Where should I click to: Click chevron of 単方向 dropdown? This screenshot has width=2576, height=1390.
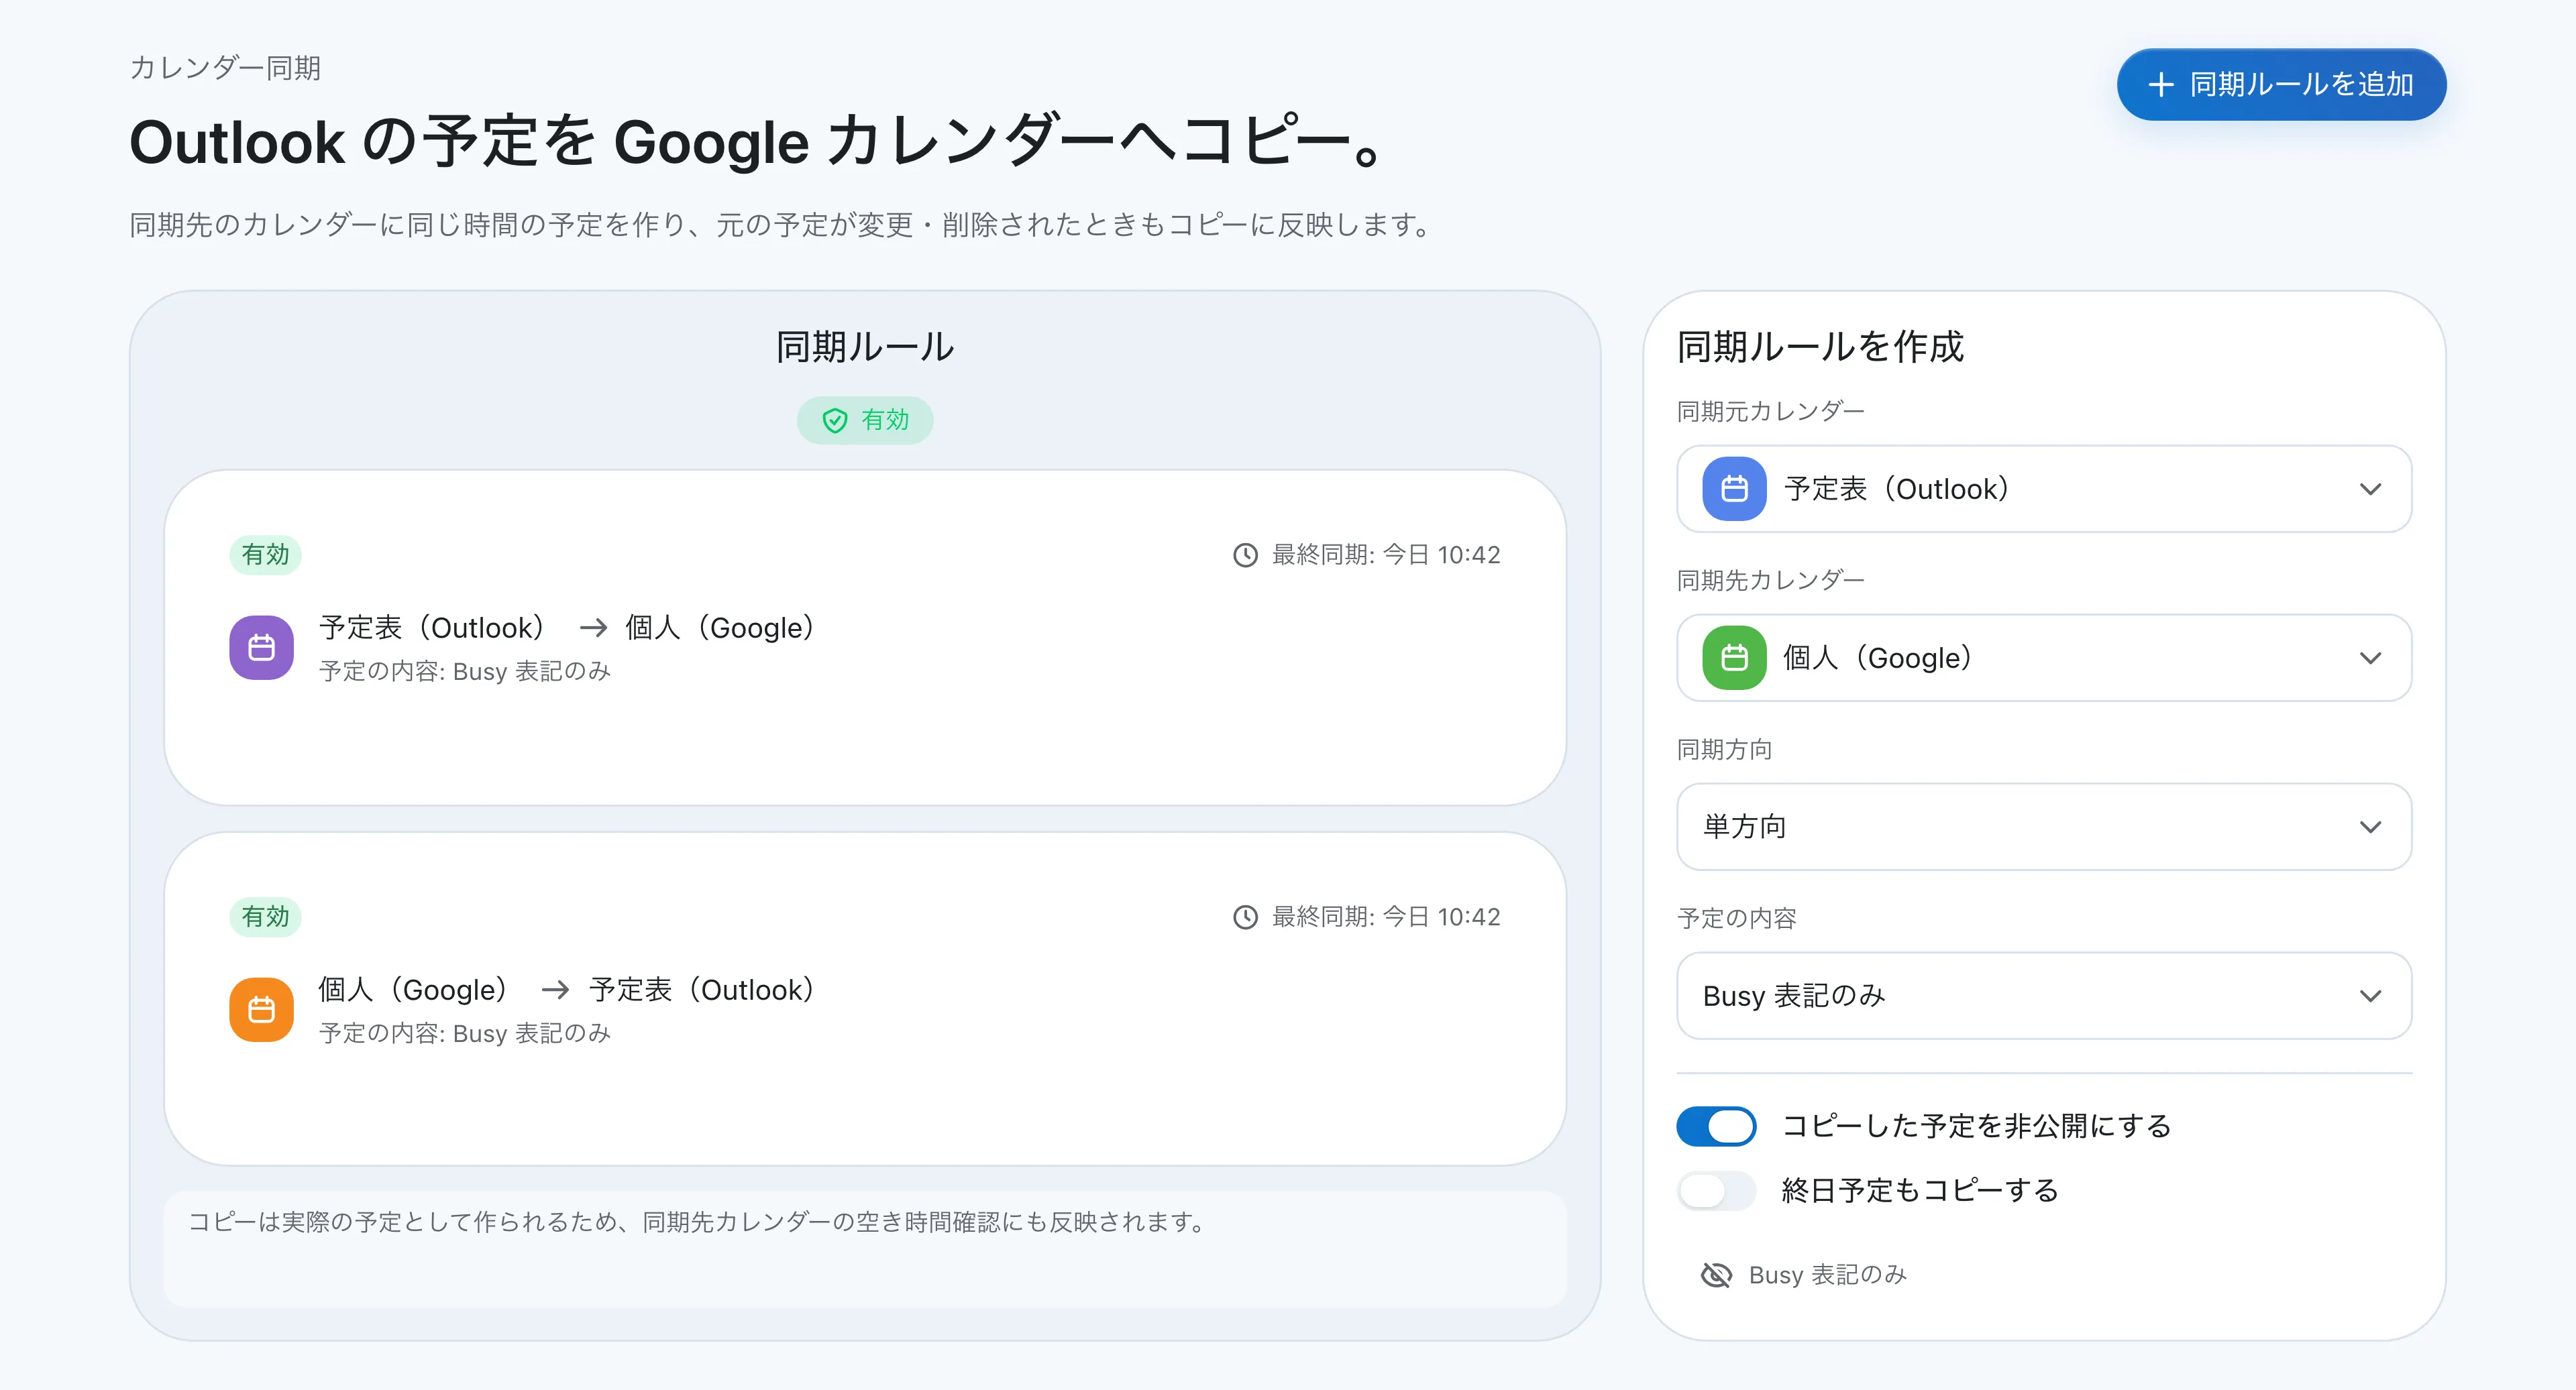2370,826
